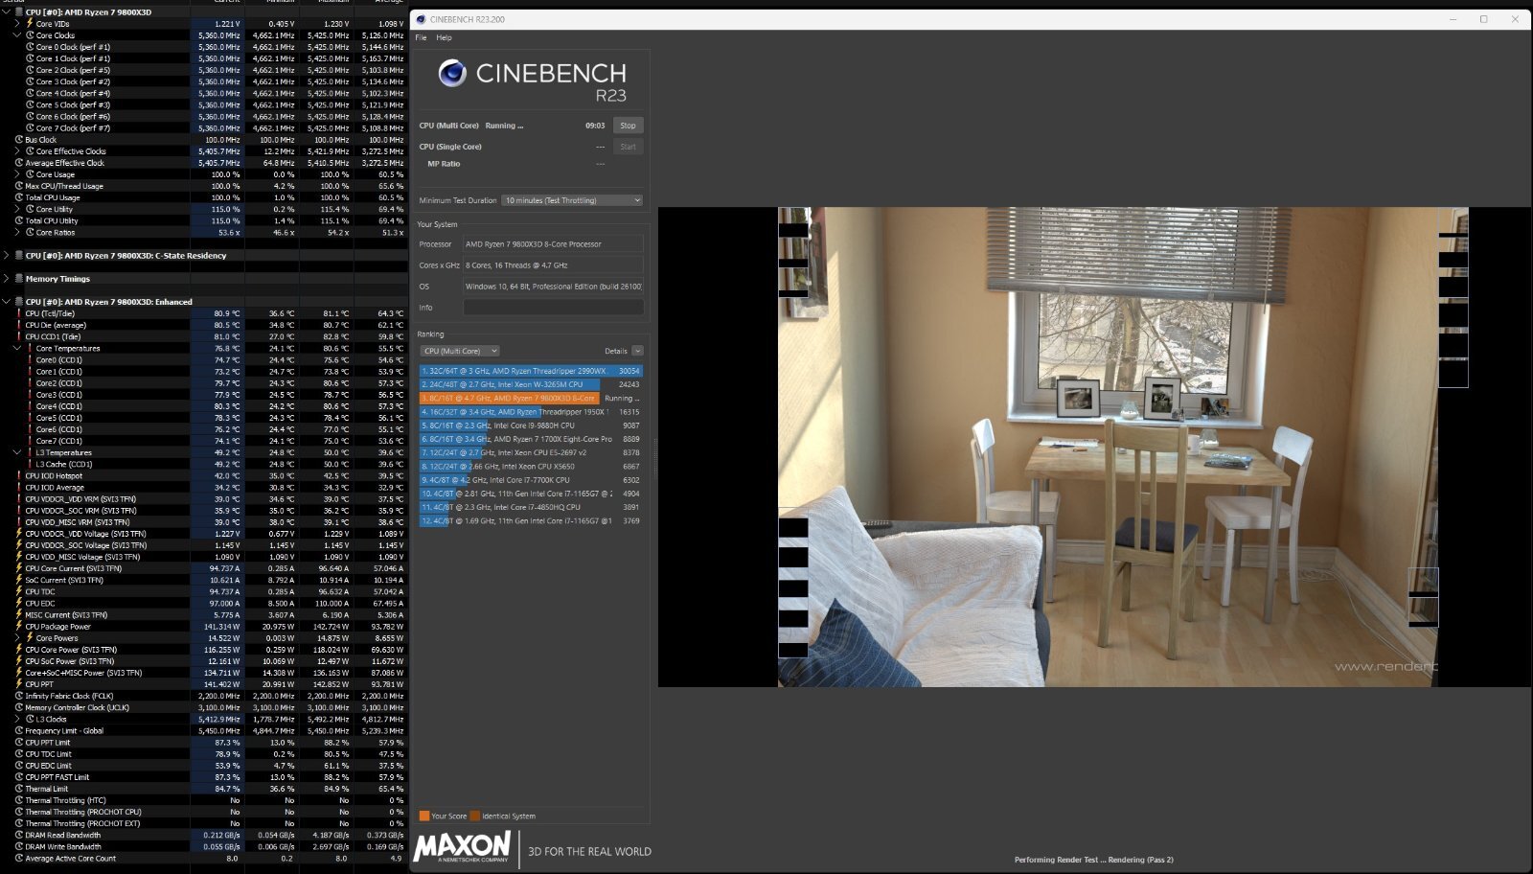Click the clock icon beside DRAM Read Bandwidth
1533x874 pixels.
[19, 835]
